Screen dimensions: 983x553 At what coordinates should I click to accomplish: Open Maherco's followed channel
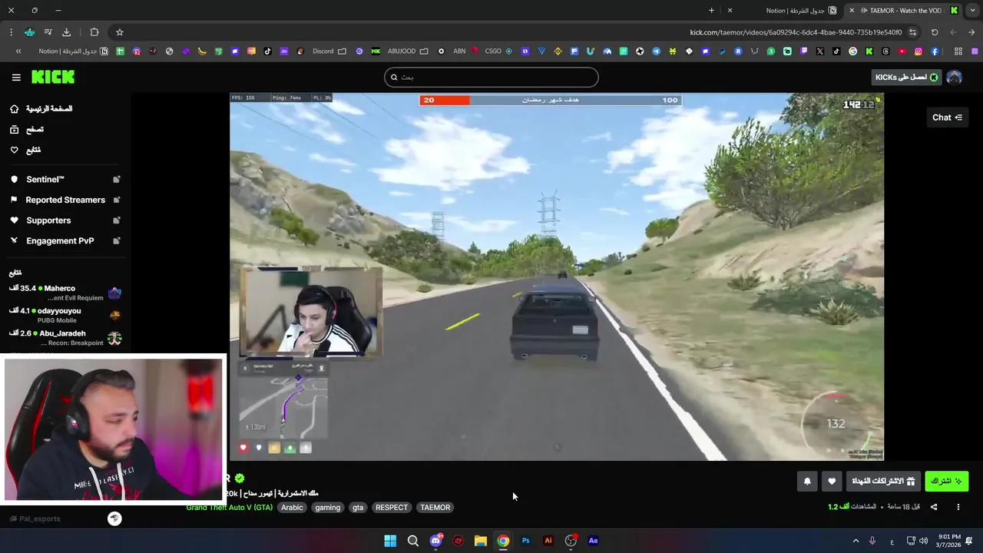click(65, 293)
